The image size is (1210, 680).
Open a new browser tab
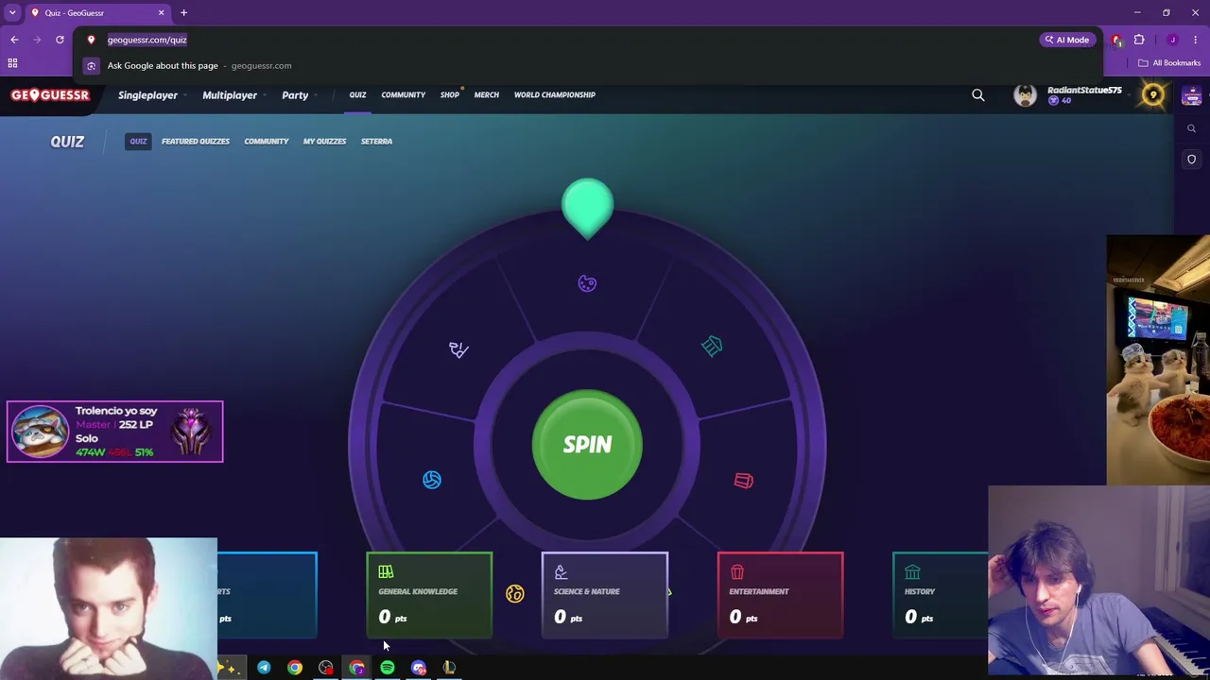(183, 13)
